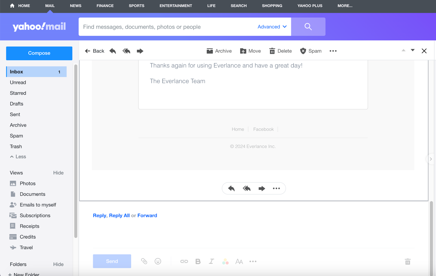Click into the mail search field
Image resolution: width=436 pixels, height=276 pixels.
pyautogui.click(x=166, y=27)
